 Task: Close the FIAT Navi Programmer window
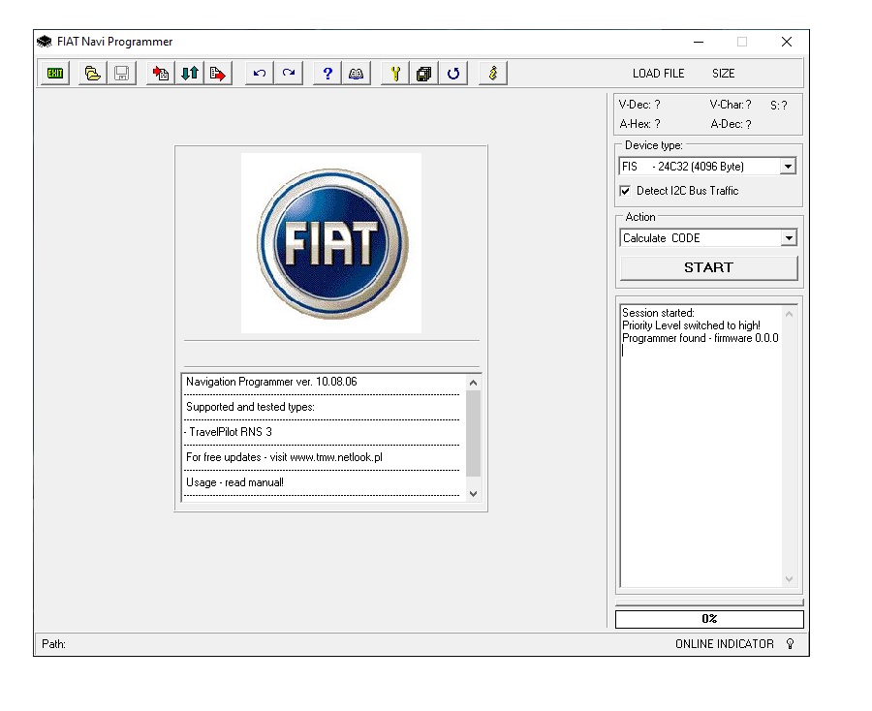tap(787, 42)
